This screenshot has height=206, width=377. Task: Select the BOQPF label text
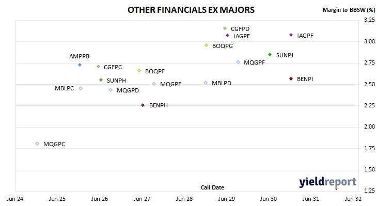[155, 71]
